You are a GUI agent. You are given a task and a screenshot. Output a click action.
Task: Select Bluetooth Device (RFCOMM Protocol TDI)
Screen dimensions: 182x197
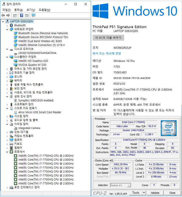(x=43, y=37)
